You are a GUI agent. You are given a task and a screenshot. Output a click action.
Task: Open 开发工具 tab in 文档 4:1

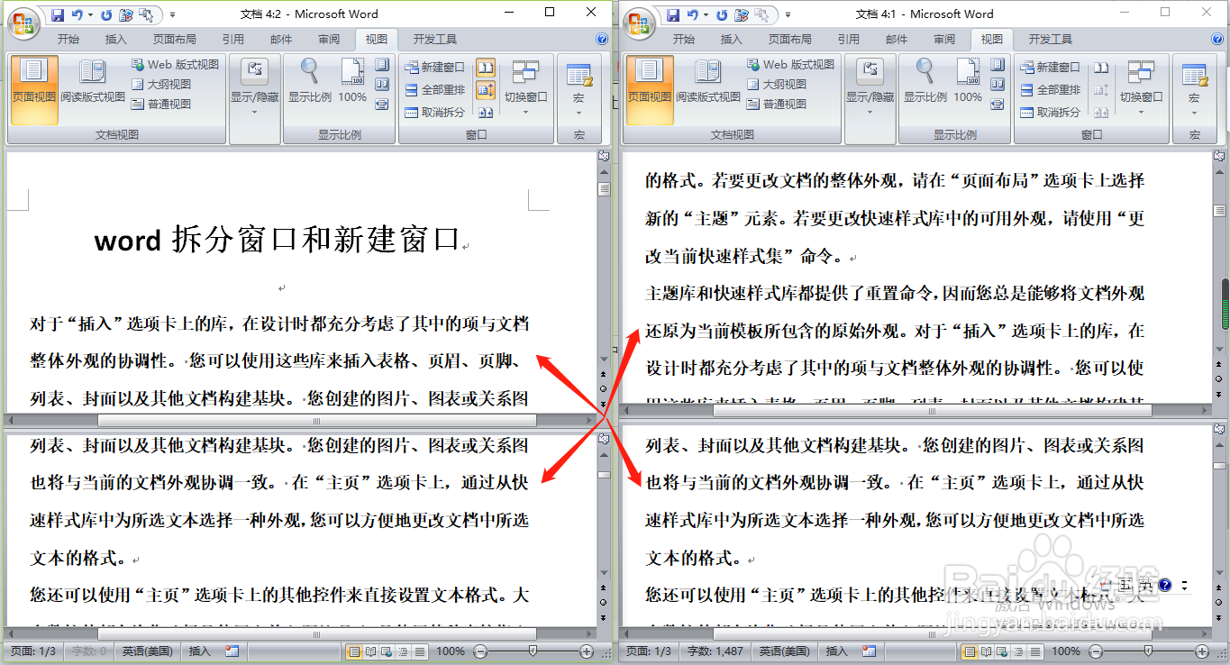pyautogui.click(x=1051, y=40)
